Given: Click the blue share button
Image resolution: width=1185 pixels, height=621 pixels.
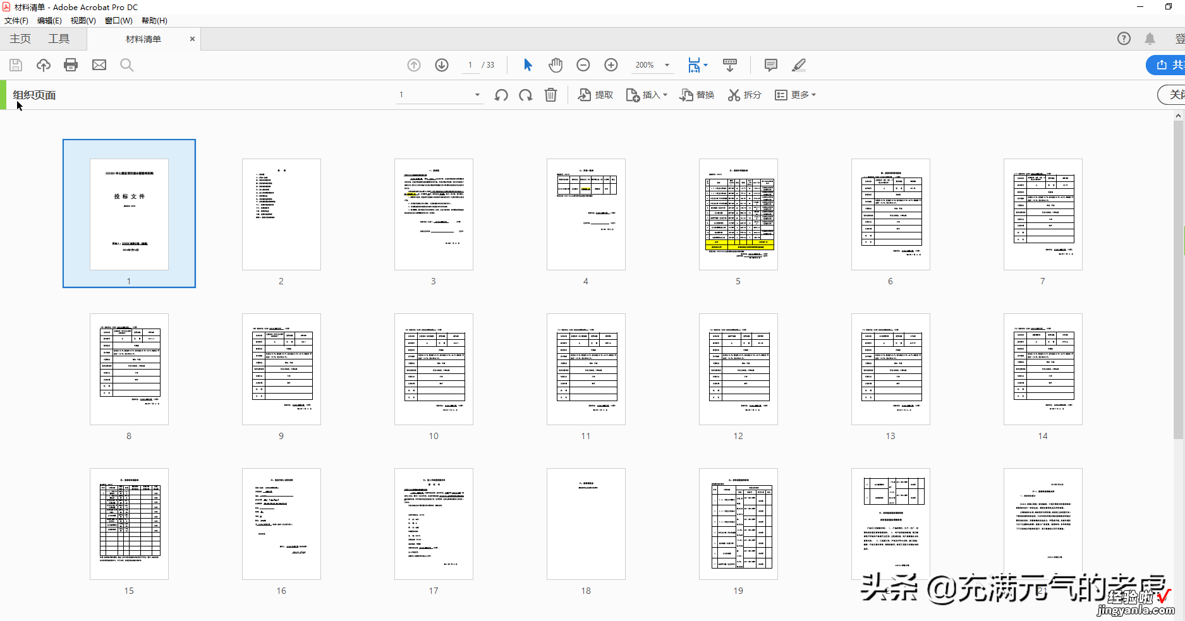Looking at the screenshot, I should [x=1166, y=65].
